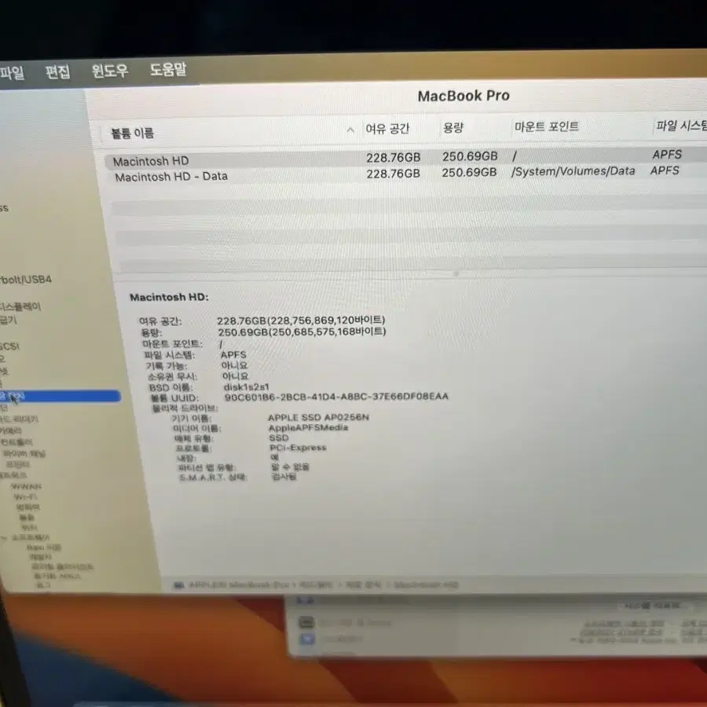707x707 pixels.
Task: Click the MacBook Pro window title
Action: [463, 96]
